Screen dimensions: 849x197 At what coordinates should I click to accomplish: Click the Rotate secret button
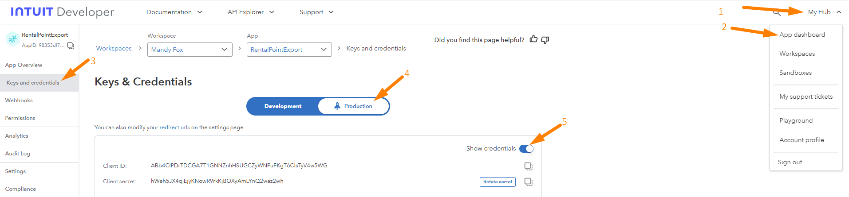point(498,182)
